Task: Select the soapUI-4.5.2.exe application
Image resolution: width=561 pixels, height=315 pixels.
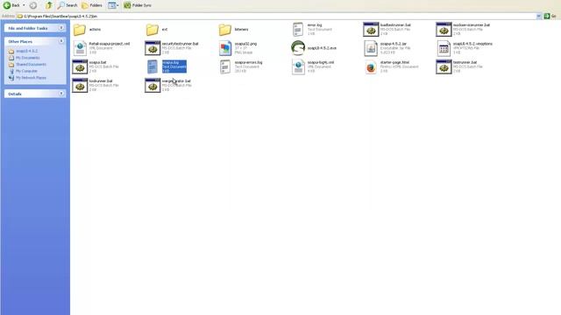Action: pos(314,48)
